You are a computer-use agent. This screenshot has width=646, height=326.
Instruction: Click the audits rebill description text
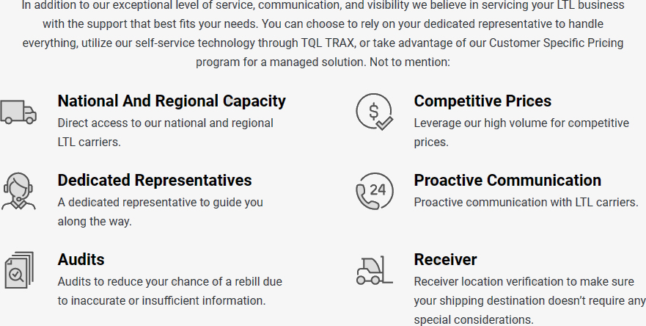point(169,291)
